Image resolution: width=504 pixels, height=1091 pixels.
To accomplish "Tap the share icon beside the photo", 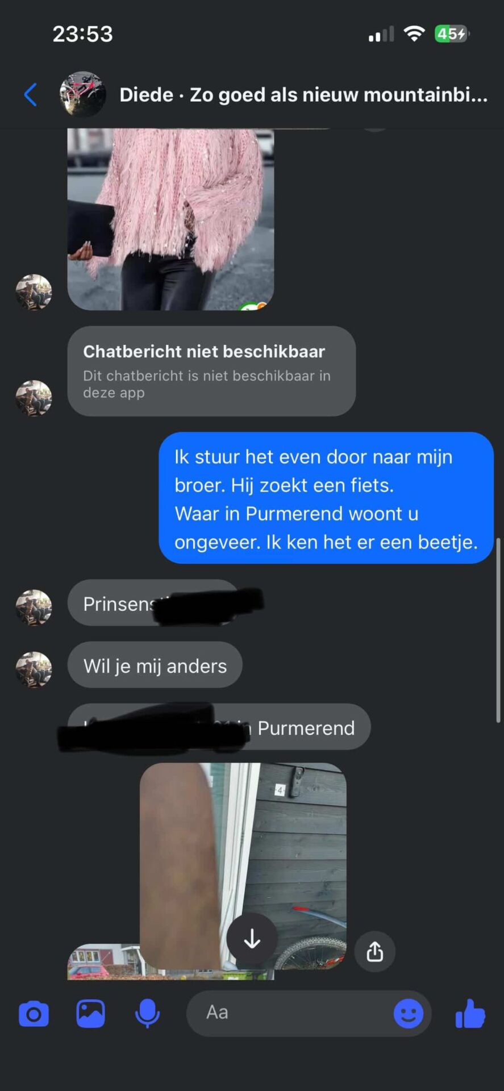I will [x=374, y=951].
